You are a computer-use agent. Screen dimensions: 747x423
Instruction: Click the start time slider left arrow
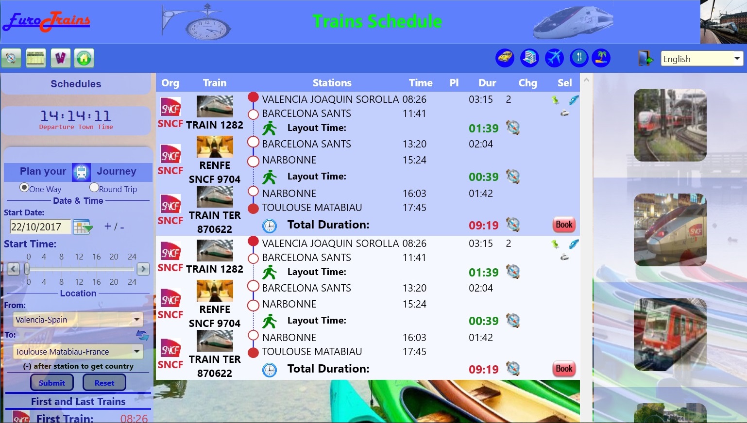14,269
